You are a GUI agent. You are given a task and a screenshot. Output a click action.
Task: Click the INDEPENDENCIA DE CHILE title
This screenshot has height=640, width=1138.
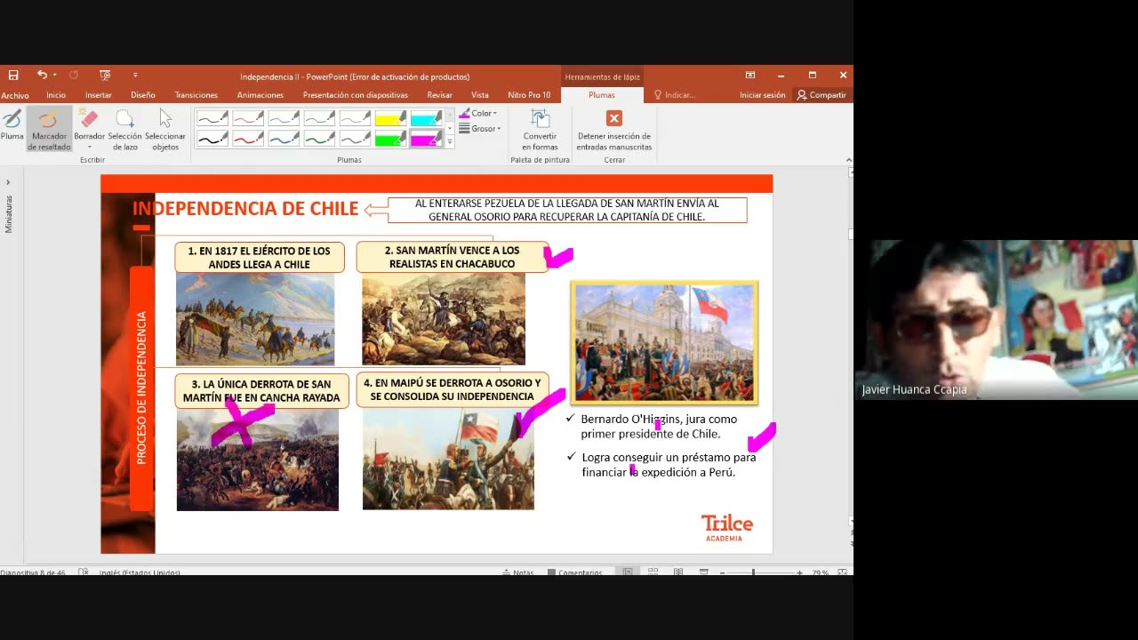[x=245, y=209]
